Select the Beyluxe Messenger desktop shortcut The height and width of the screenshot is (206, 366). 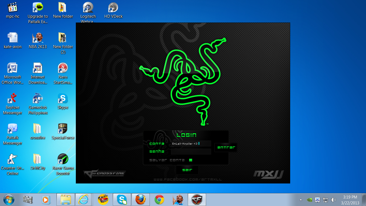click(13, 104)
